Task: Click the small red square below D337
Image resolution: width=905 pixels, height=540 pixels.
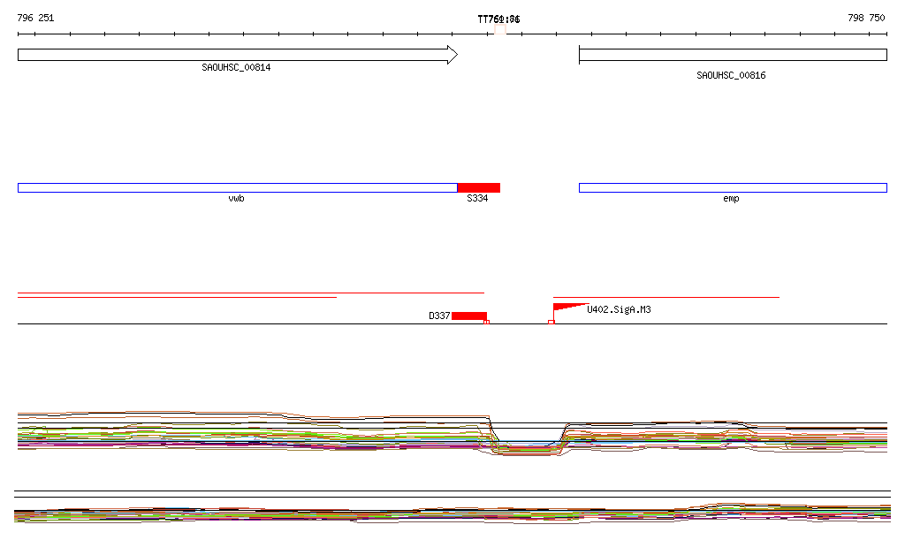Action: 487,322
